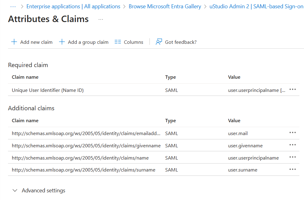Image resolution: width=304 pixels, height=200 pixels.
Task: Open ellipsis menu for the givenname claim row
Action: tap(292, 145)
